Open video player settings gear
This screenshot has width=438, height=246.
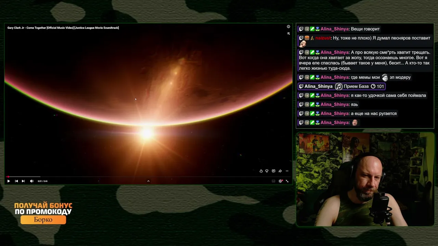coord(281,181)
